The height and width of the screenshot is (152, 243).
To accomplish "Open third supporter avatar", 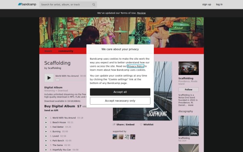I will 127,137.
